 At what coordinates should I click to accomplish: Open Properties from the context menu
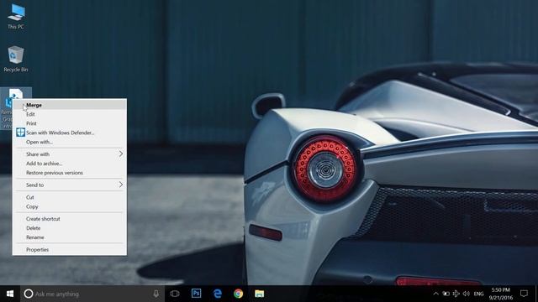[x=69, y=249]
